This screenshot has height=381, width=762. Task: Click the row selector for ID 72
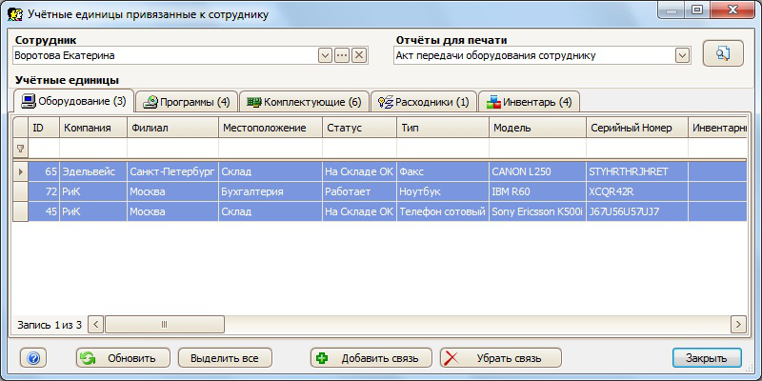click(20, 192)
